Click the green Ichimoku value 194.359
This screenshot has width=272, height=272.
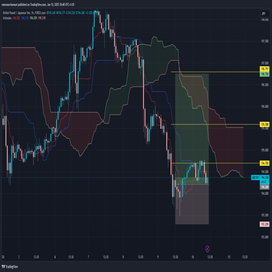[34, 17]
